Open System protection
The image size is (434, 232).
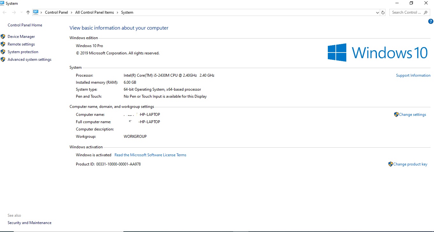point(23,52)
